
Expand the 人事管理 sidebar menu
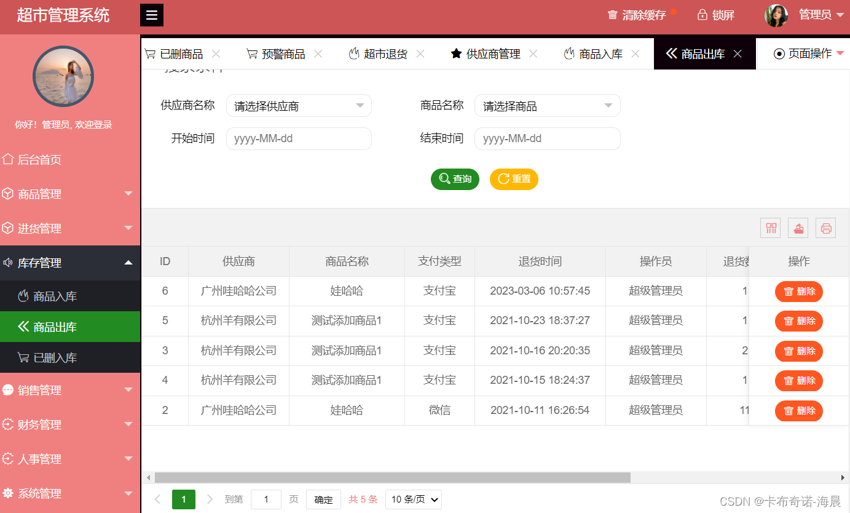70,459
